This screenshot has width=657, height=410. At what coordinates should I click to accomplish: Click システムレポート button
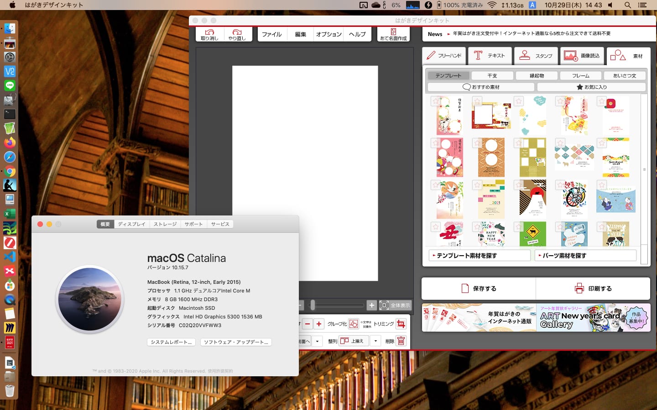coord(171,342)
